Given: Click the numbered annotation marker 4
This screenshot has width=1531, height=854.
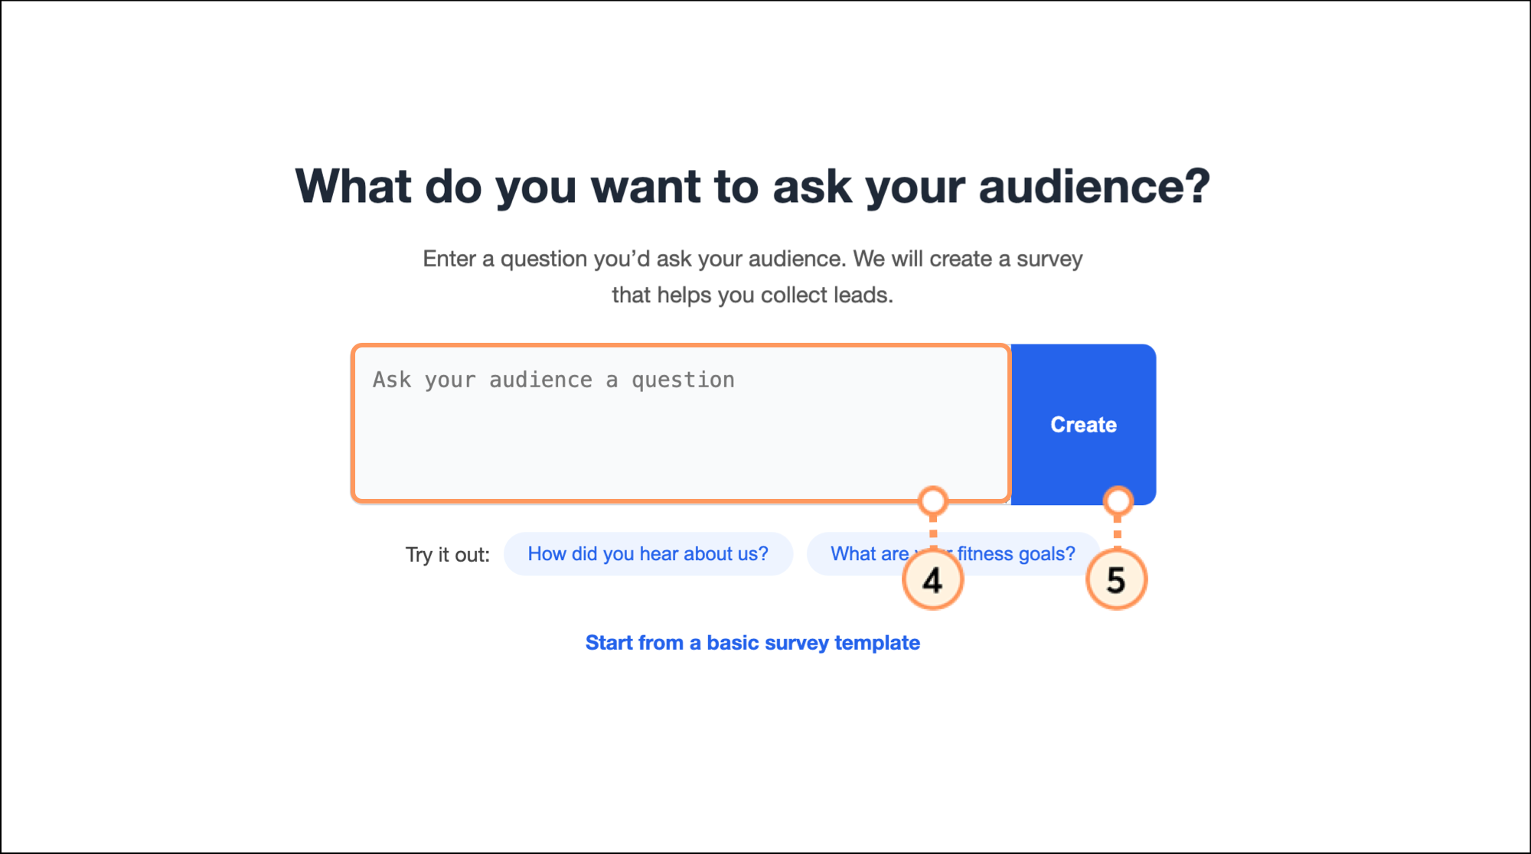Looking at the screenshot, I should (x=932, y=580).
